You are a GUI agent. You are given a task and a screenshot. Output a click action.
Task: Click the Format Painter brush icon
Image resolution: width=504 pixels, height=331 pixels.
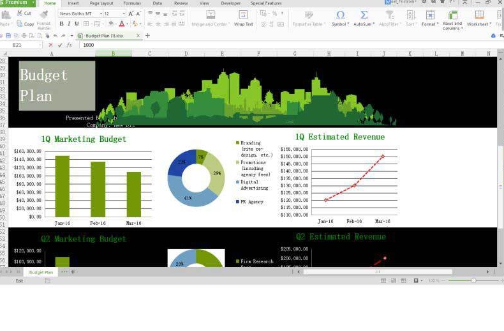click(x=43, y=14)
